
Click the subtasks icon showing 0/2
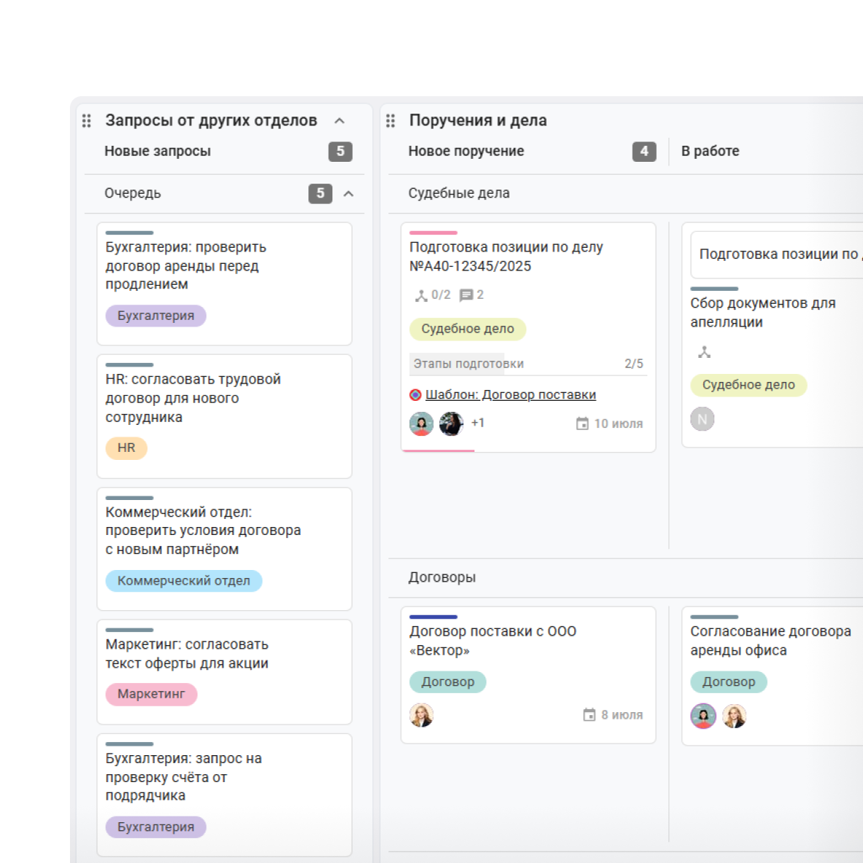[421, 295]
